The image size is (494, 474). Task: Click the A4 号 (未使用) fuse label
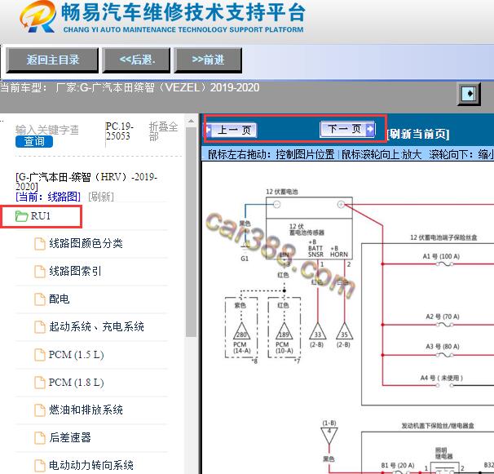point(441,378)
